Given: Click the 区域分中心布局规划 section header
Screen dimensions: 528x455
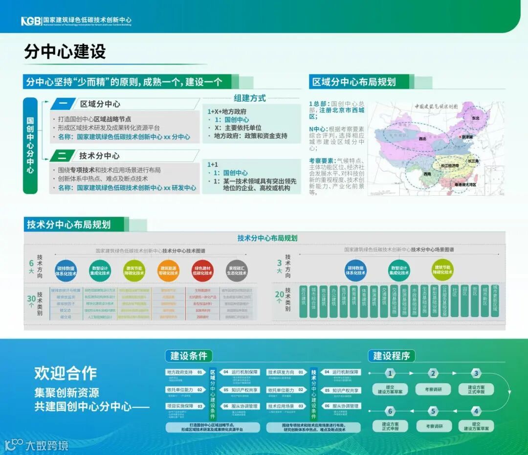Looking at the screenshot, I should (359, 82).
